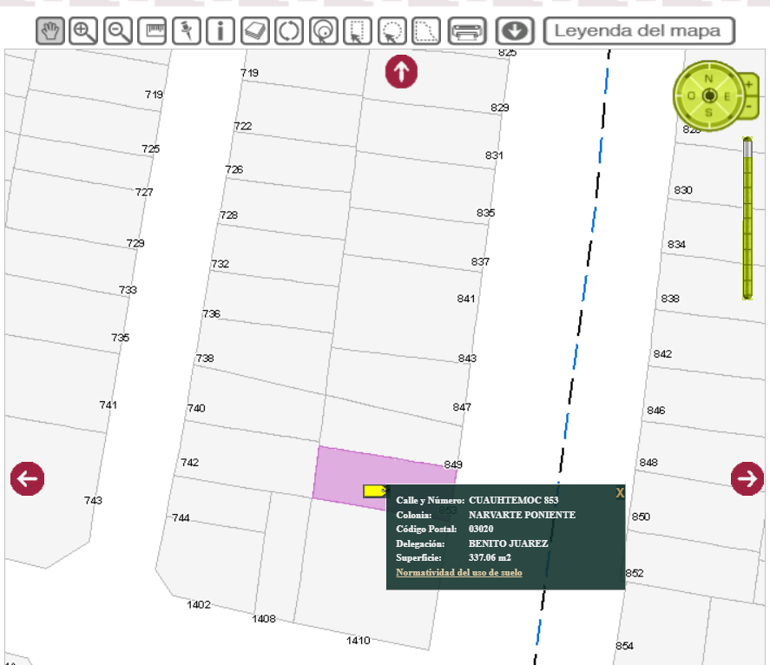Activate the zoom in magnifier tool
Viewport: 770px width, 665px height.
click(83, 31)
